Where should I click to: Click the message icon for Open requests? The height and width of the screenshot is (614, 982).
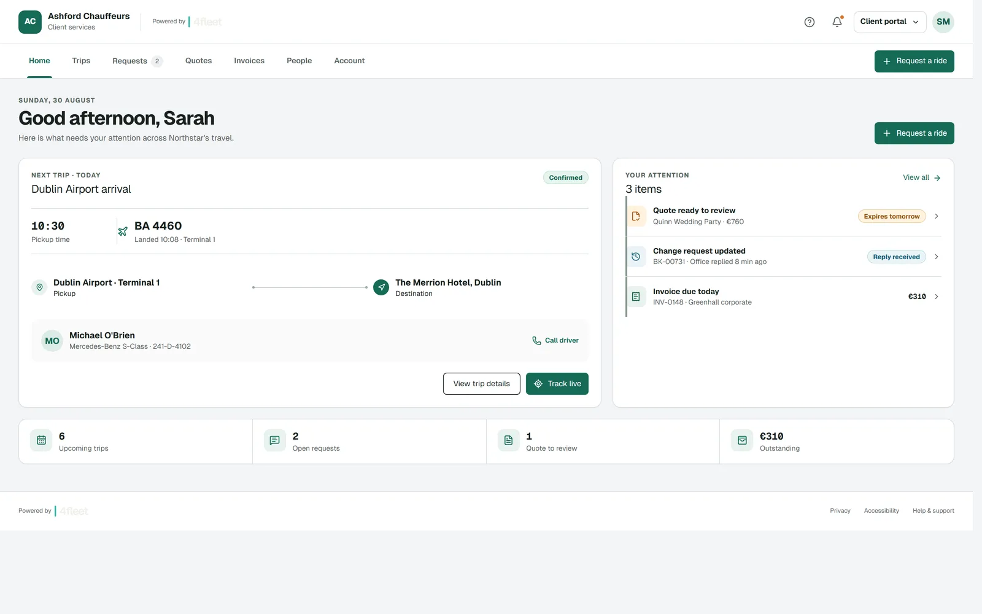[275, 440]
